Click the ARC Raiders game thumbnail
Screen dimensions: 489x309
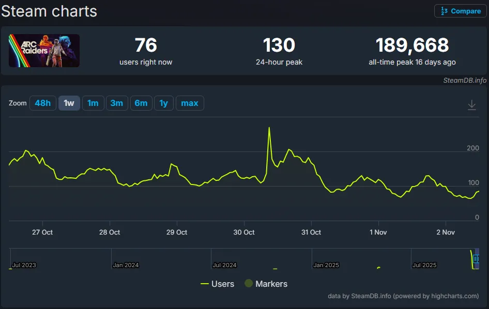[x=44, y=51]
